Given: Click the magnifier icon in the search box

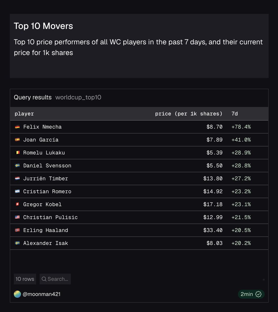Looking at the screenshot, I should pos(44,279).
